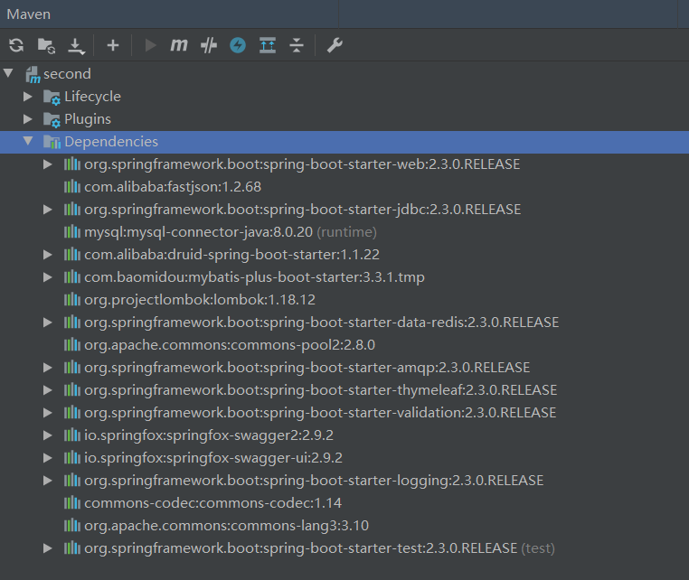Expand springfox-swagger-ui dependency arrow
Viewport: 689px width, 580px height.
tap(47, 458)
